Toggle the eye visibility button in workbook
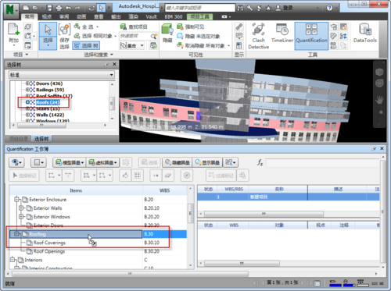The image size is (391, 291). 16,162
